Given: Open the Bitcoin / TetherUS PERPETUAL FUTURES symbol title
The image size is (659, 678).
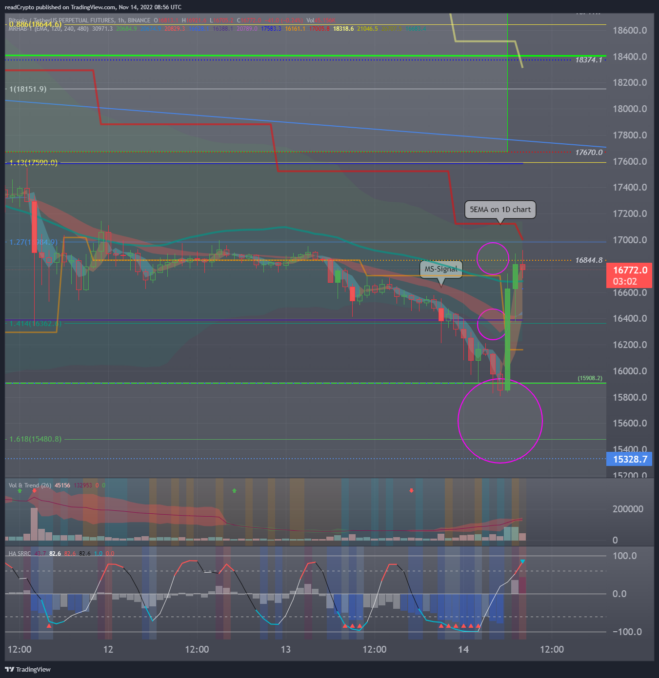Looking at the screenshot, I should (x=80, y=20).
